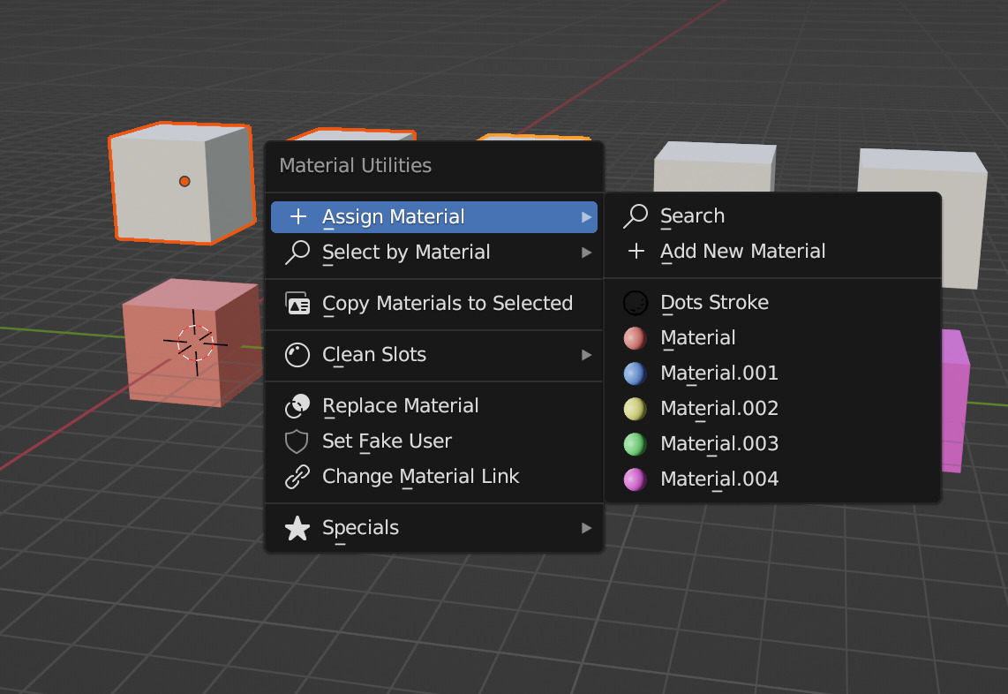The image size is (1008, 694).
Task: Click the chain icon beside Change Material Link
Action: [297, 476]
